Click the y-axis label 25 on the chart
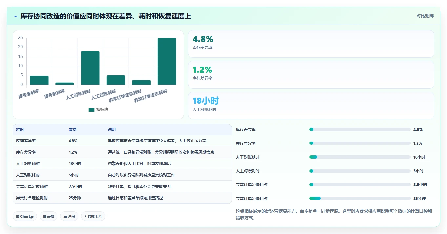447x234 pixels. 20,38
